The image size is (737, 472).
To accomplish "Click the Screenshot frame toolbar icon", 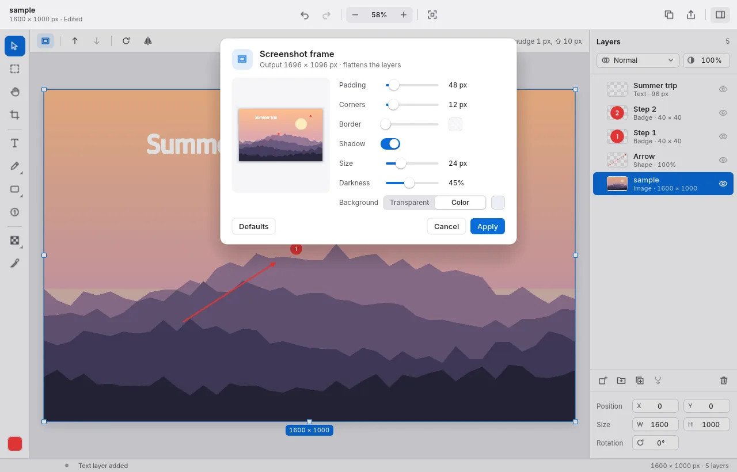I will (45, 41).
